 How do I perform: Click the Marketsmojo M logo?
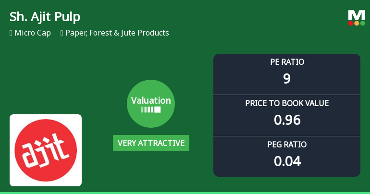357,18
